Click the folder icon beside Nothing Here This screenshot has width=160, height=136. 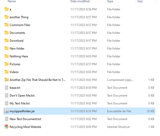(x=7, y=56)
